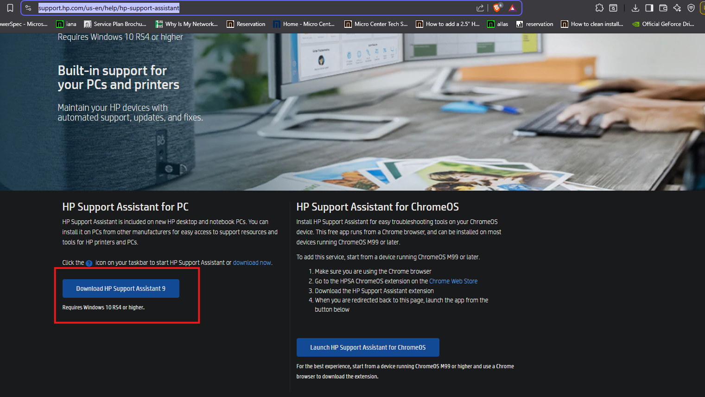Click the allas bookmark favicon

(491, 24)
